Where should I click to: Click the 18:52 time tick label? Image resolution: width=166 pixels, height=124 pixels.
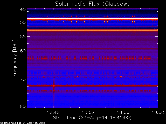[x=88, y=113]
